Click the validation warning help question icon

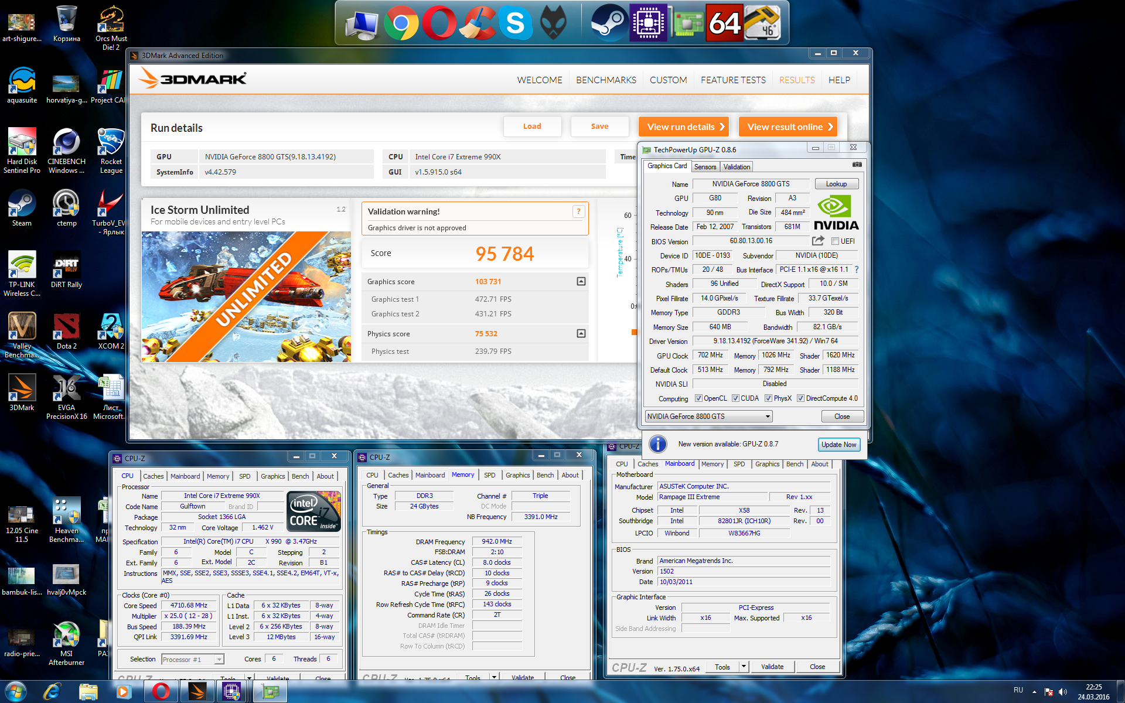coord(578,211)
